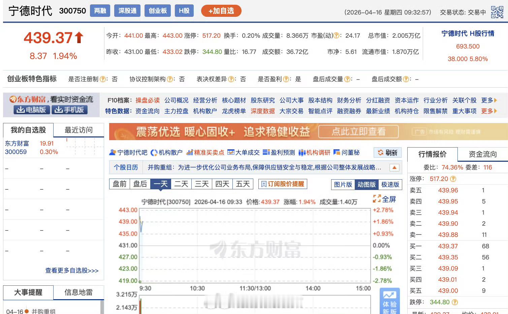The height and width of the screenshot is (314, 508).
Task: Collapse the 个股日历 notice using the up arrow
Action: (x=393, y=167)
